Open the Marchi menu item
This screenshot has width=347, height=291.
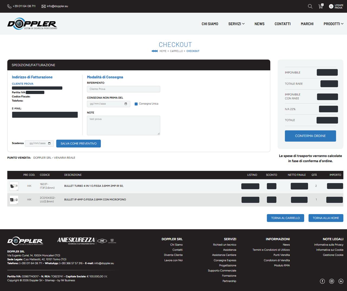pos(307,24)
